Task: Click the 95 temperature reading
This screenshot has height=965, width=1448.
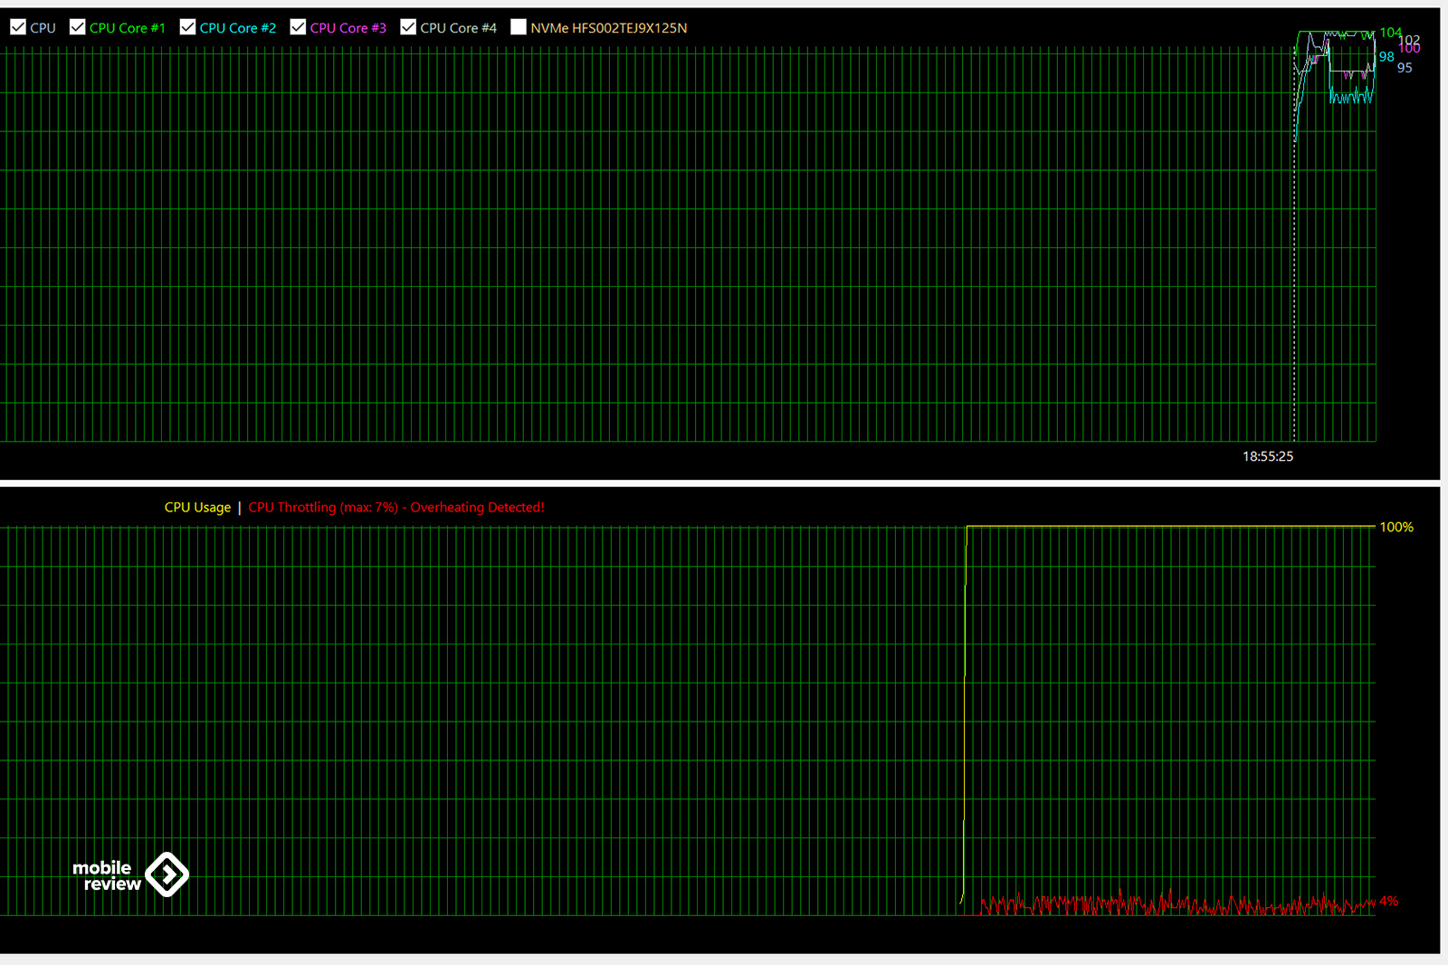Action: (1404, 68)
